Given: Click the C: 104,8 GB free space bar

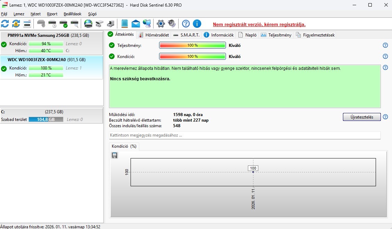Looking at the screenshot, I should [46, 120].
